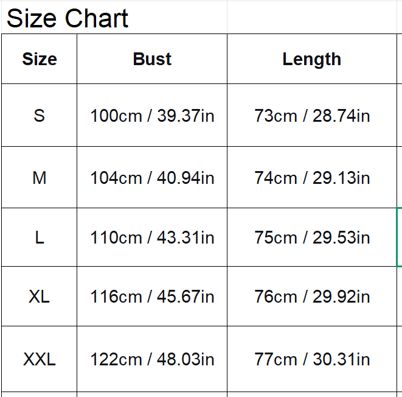Click the size XXL cell
This screenshot has height=397, width=402.
pos(40,359)
